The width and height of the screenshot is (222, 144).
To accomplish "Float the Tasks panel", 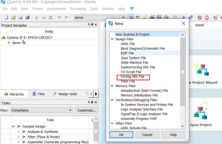I will pos(92,102).
